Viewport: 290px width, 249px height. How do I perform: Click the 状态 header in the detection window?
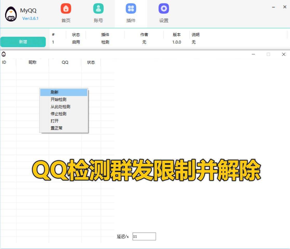91,62
